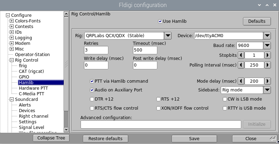The width and height of the screenshot is (279, 144).
Task: Increase Polling Interval with right arrow
Action: pyautogui.click(x=267, y=65)
